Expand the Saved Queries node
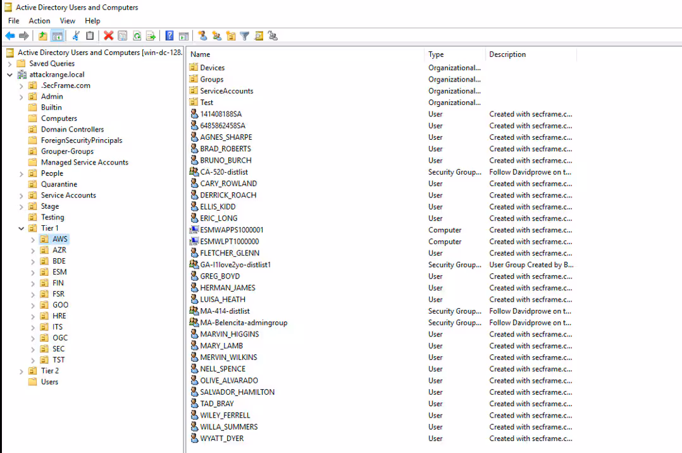The height and width of the screenshot is (453, 682). click(x=9, y=64)
